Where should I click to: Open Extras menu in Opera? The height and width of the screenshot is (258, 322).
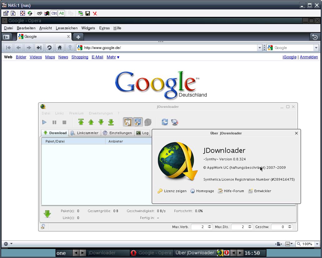pos(104,28)
